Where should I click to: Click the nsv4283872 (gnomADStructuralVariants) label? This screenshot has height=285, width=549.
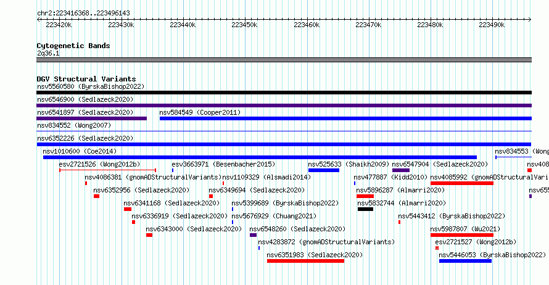[x=326, y=242]
